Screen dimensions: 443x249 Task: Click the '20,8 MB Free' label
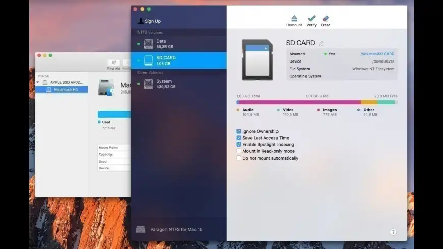coord(386,96)
